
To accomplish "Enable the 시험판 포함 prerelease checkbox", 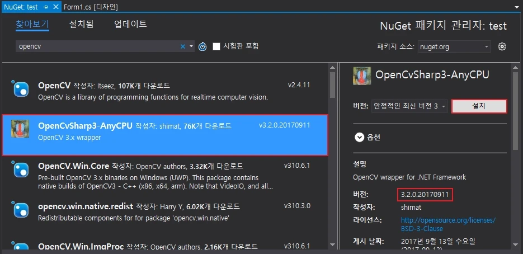I will [x=216, y=46].
